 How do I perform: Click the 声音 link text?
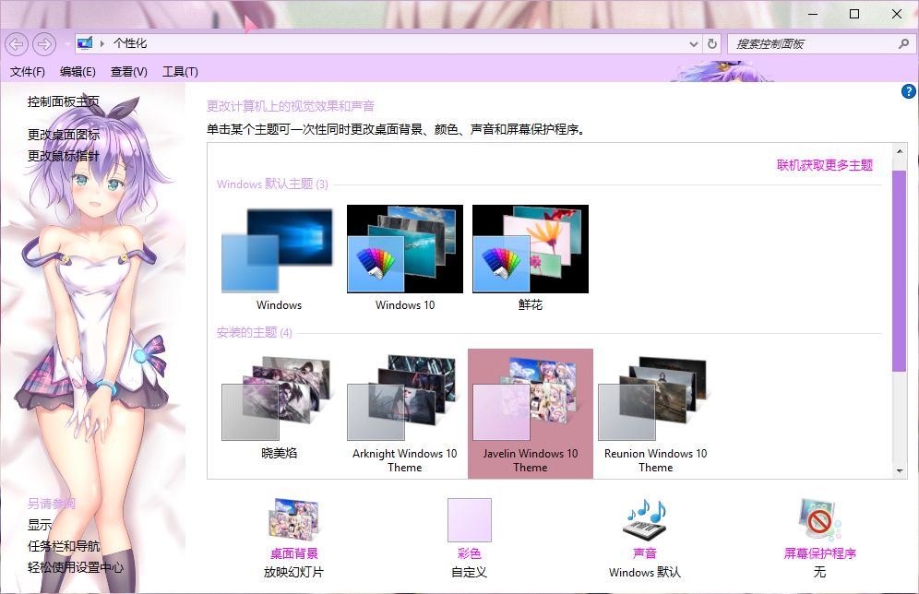click(x=645, y=553)
